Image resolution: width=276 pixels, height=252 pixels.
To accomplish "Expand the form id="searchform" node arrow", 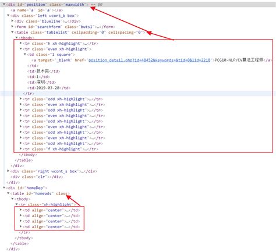I will (x=12, y=26).
